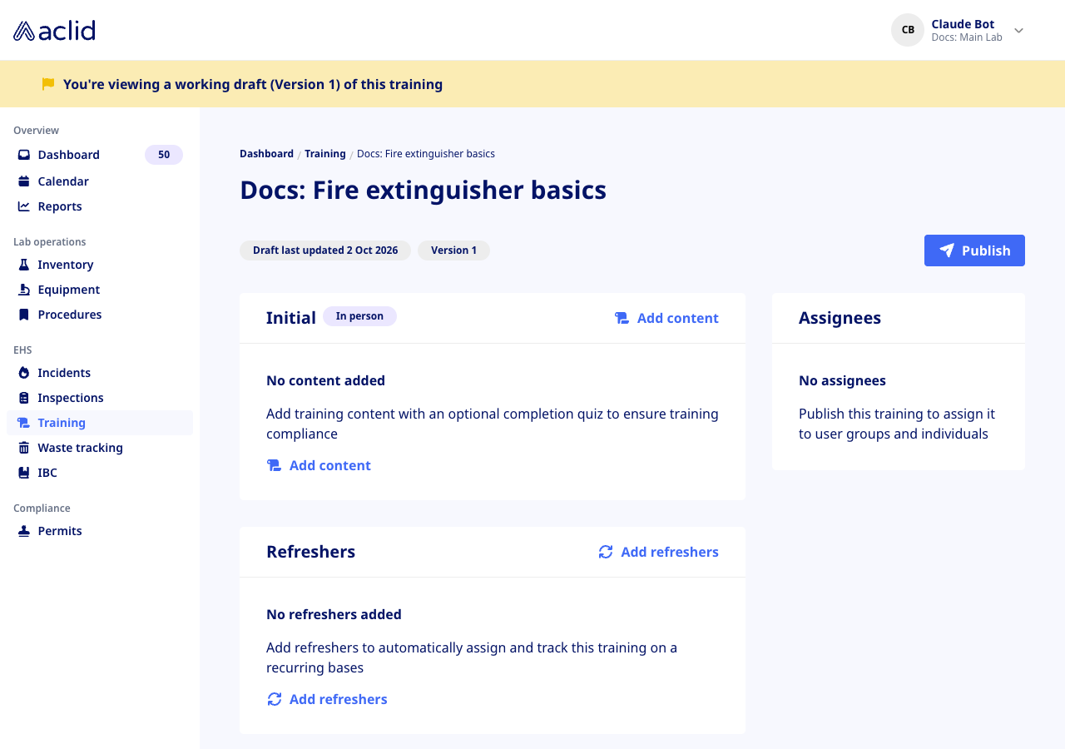Screen dimensions: 1065x749
Task: Click the Dashboard inbox icon in sidebar
Action: click(x=24, y=155)
